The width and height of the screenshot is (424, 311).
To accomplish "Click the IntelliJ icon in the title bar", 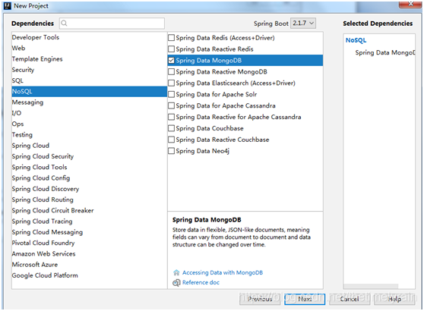I will pos(8,5).
